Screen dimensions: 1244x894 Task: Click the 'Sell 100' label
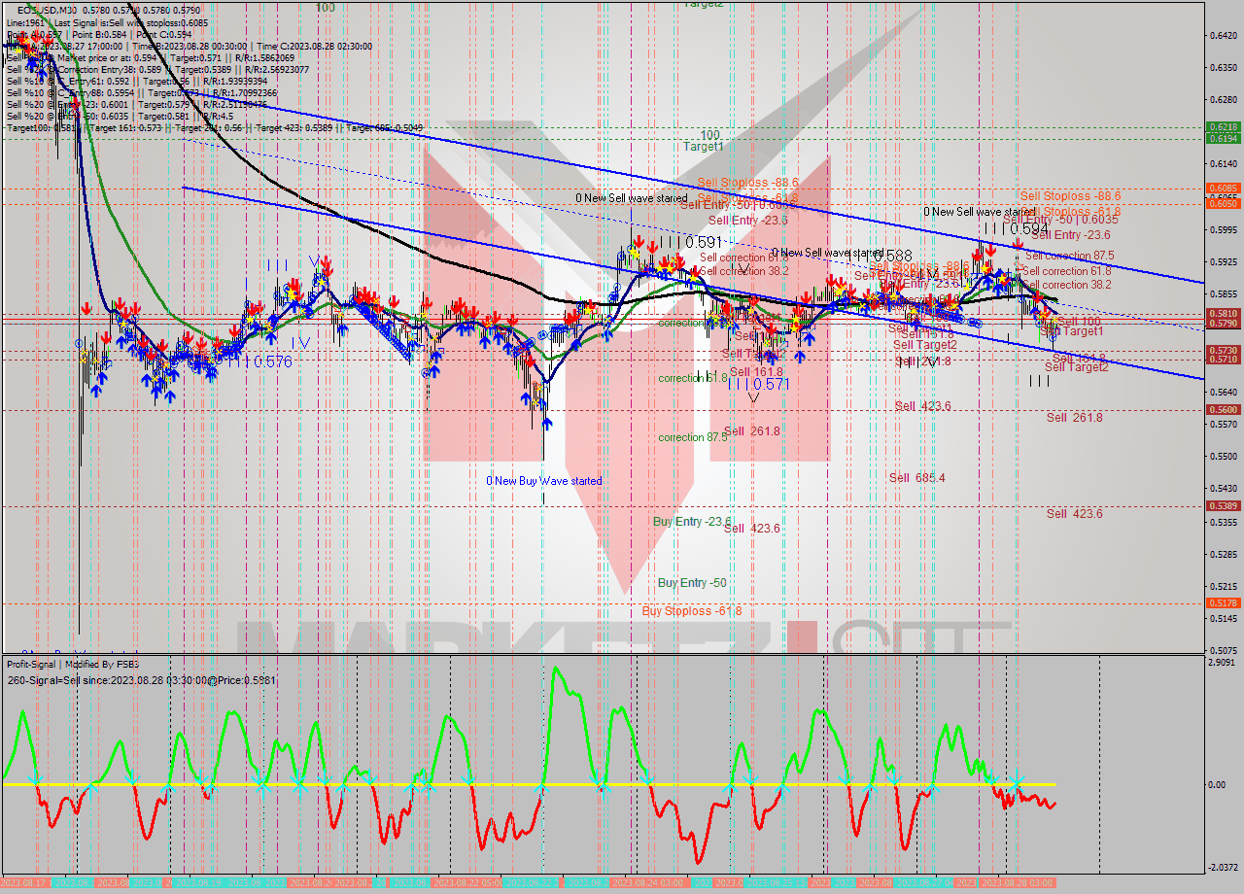coord(1080,322)
